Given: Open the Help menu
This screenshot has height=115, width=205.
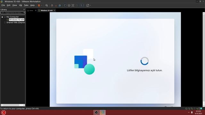Looking at the screenshot, I should click(x=32, y=5).
